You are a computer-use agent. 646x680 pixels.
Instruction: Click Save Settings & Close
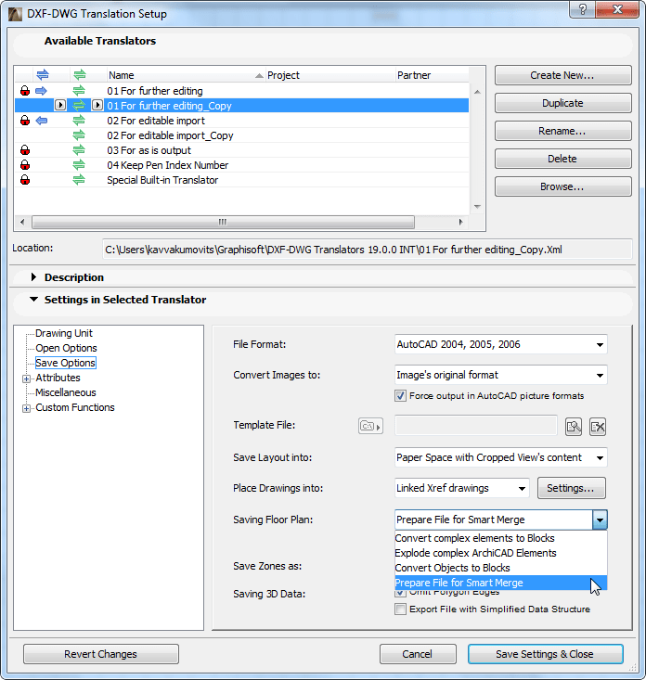click(x=545, y=654)
